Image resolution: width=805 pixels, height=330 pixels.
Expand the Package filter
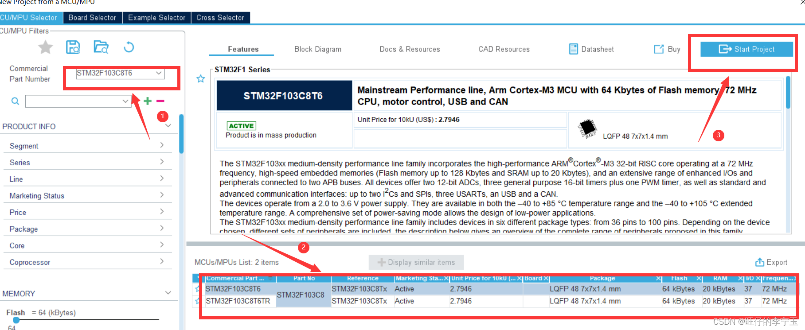[162, 228]
